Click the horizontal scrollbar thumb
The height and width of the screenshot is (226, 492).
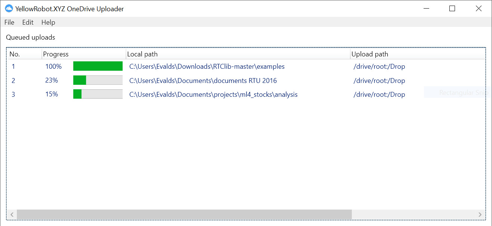184,214
